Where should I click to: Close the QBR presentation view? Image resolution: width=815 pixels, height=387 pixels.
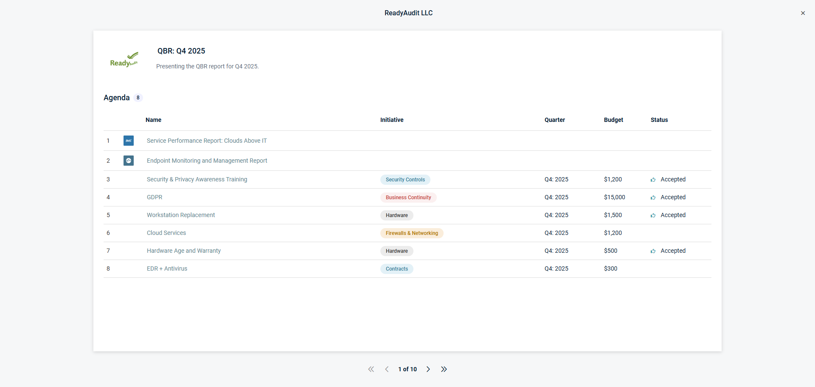coord(803,13)
